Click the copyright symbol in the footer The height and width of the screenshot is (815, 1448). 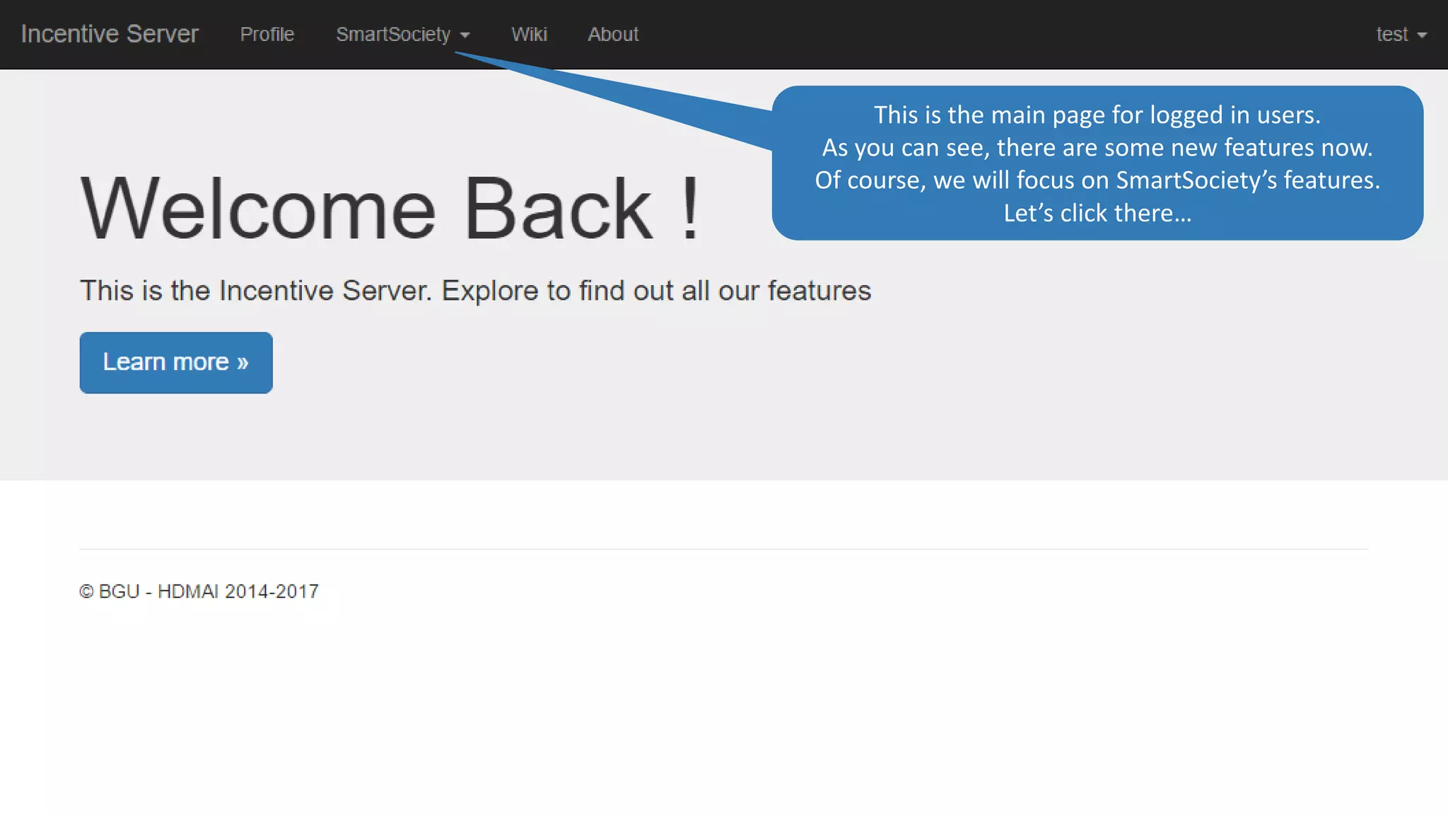click(x=86, y=591)
